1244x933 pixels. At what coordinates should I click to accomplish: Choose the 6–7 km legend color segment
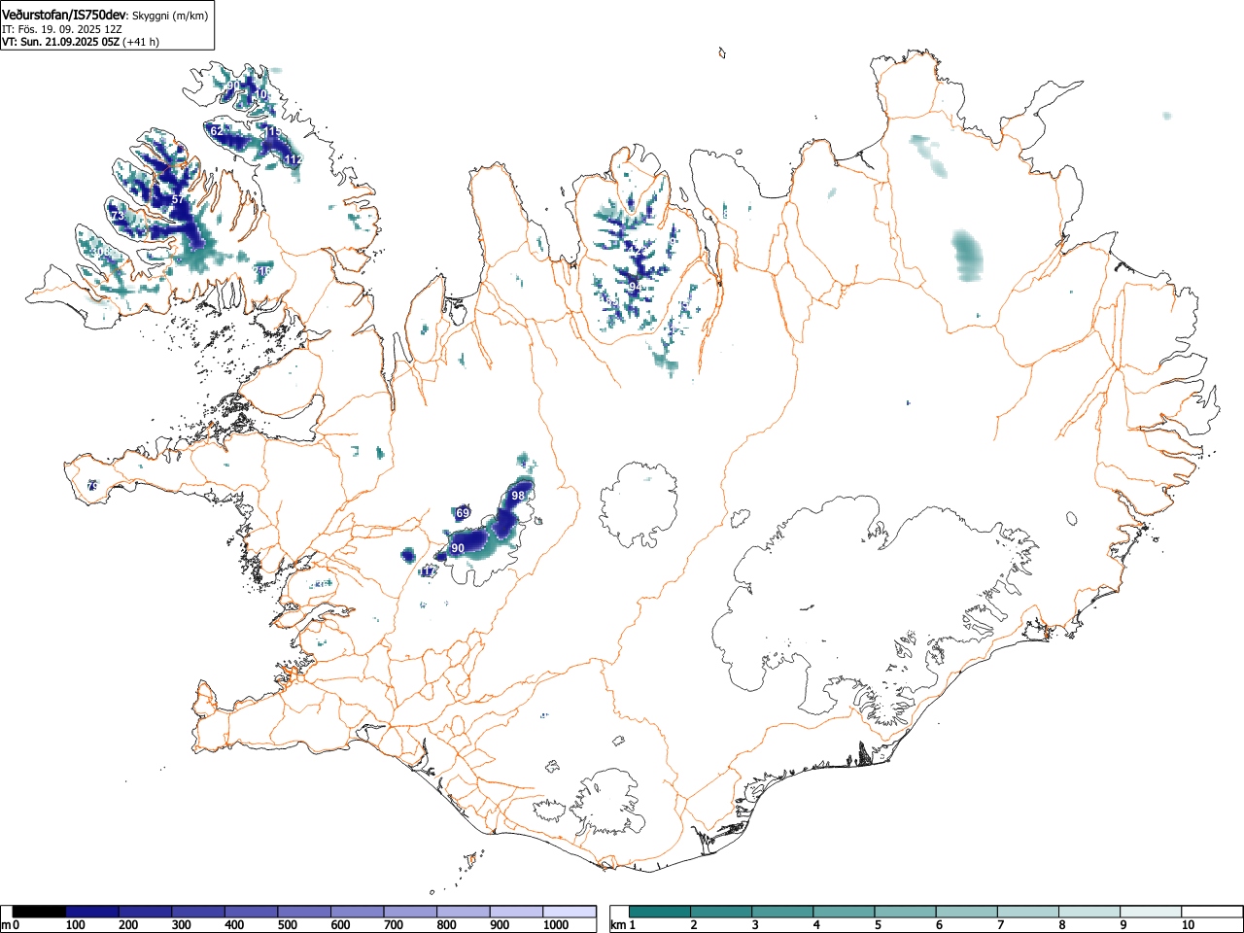click(966, 912)
